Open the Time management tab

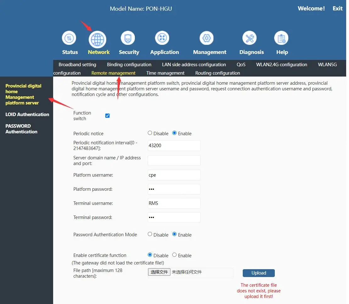tap(165, 73)
